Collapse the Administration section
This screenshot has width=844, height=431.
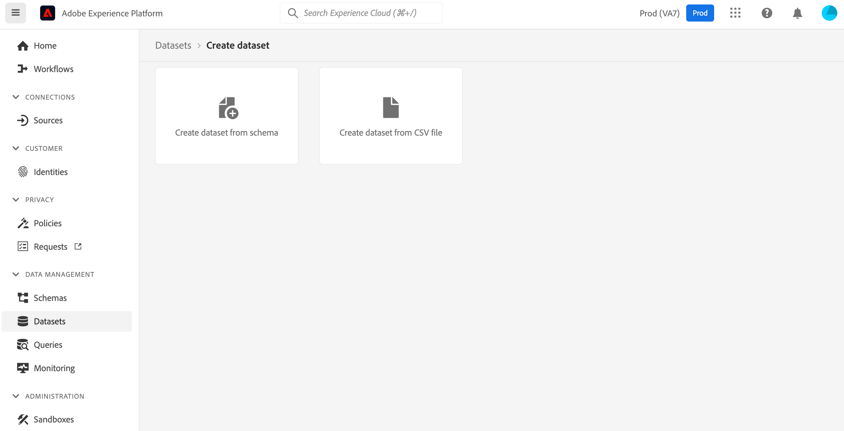point(16,396)
